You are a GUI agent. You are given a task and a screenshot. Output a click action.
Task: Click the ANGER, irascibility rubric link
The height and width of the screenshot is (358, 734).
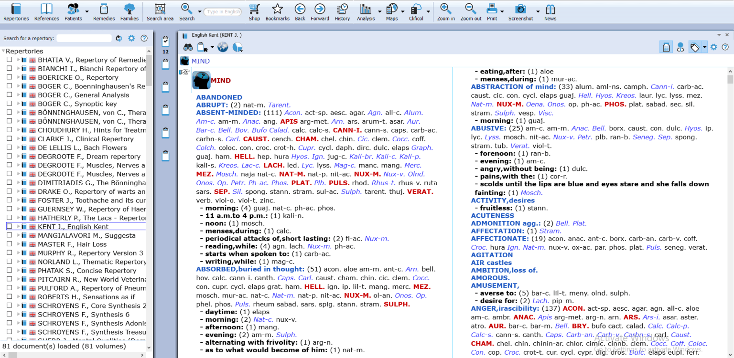[x=505, y=308]
